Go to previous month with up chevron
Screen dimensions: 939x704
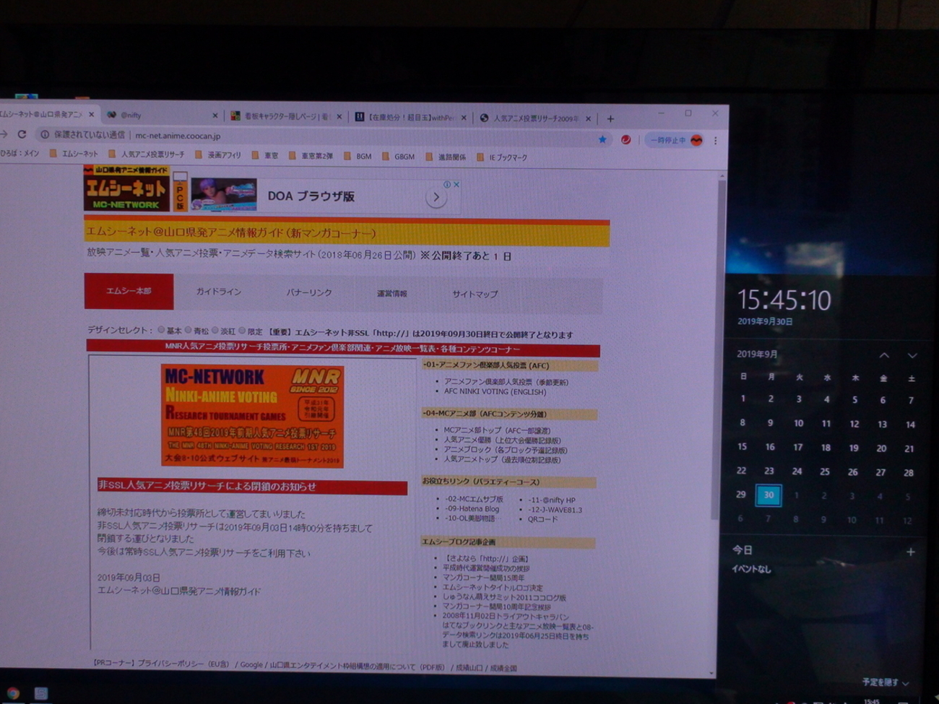(x=884, y=355)
